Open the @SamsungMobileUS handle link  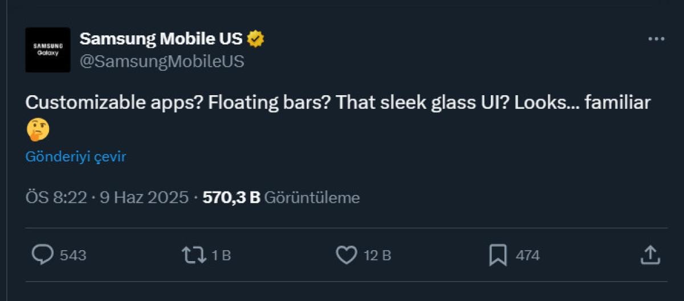click(162, 62)
